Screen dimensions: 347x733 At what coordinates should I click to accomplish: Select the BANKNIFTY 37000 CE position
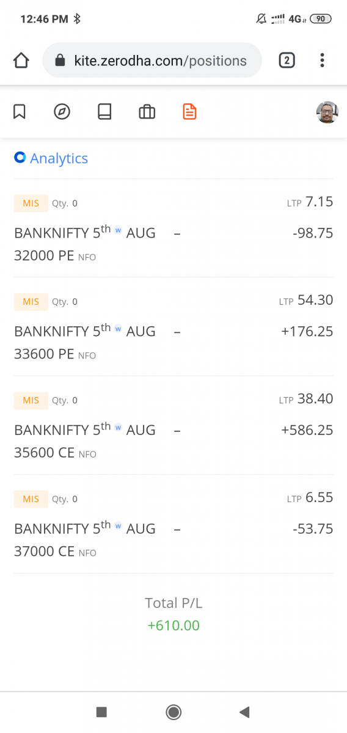tap(173, 524)
